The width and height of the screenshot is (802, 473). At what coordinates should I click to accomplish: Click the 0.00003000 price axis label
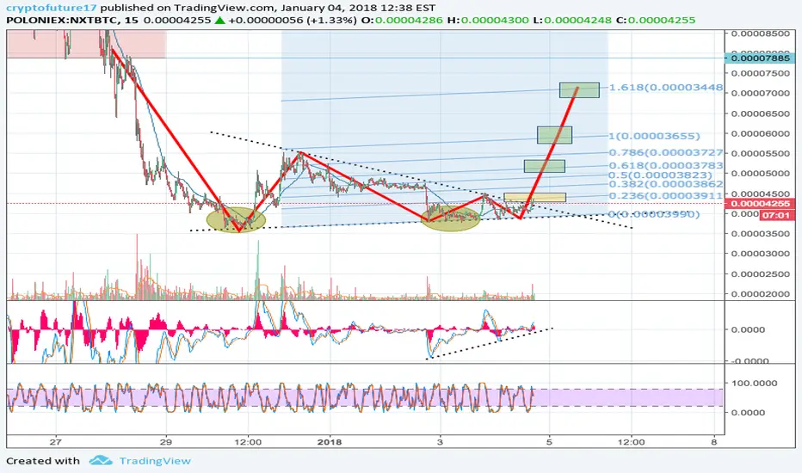(x=760, y=254)
